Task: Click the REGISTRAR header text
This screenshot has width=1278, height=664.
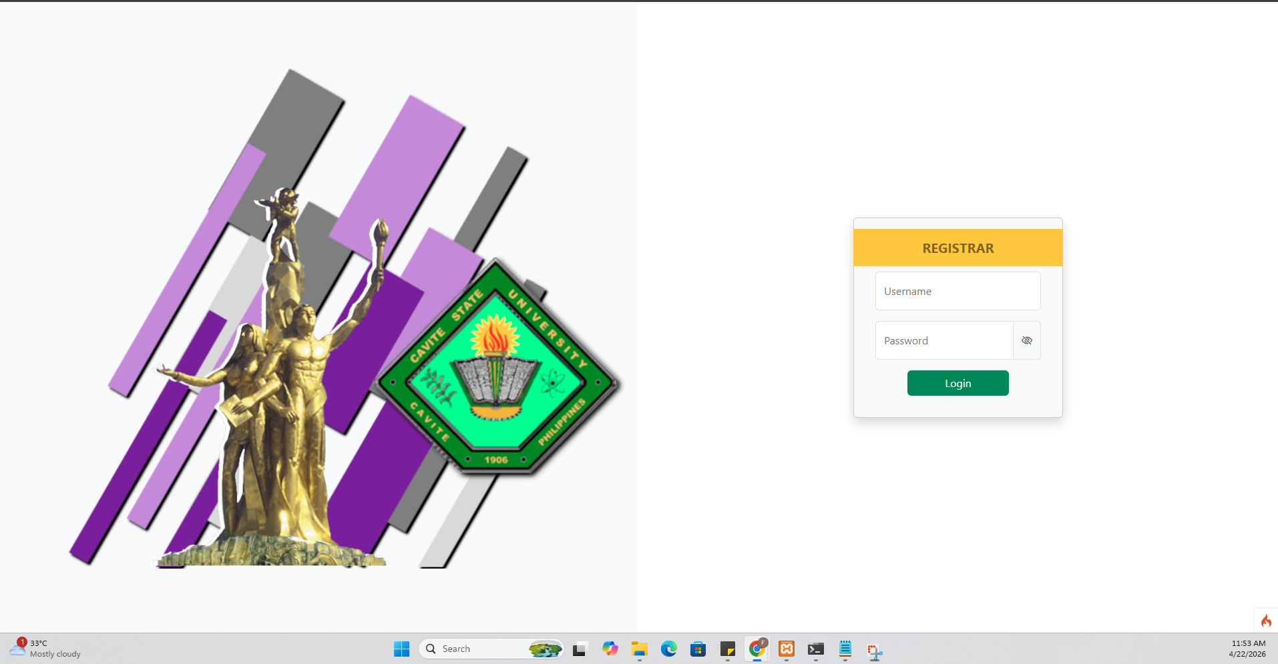Action: tap(957, 248)
